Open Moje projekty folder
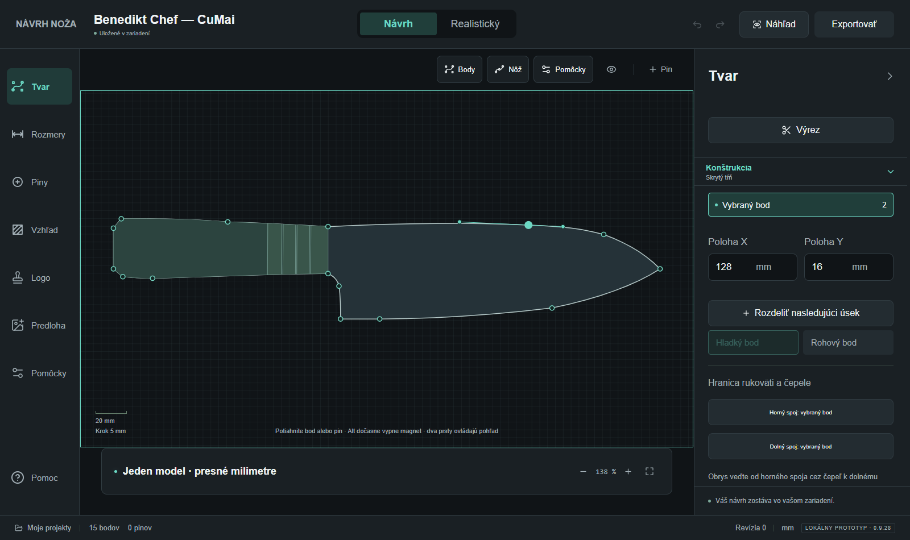This screenshot has height=540, width=910. 43,527
